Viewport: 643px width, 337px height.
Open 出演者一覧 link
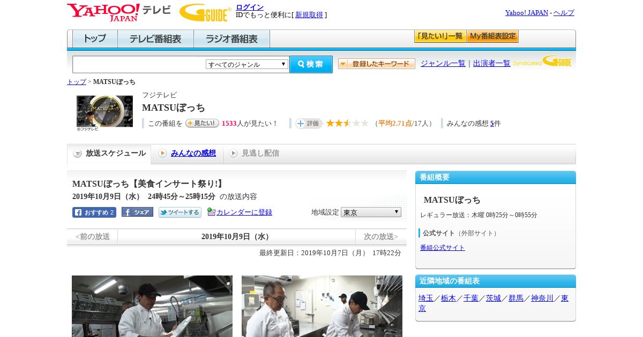coord(492,64)
